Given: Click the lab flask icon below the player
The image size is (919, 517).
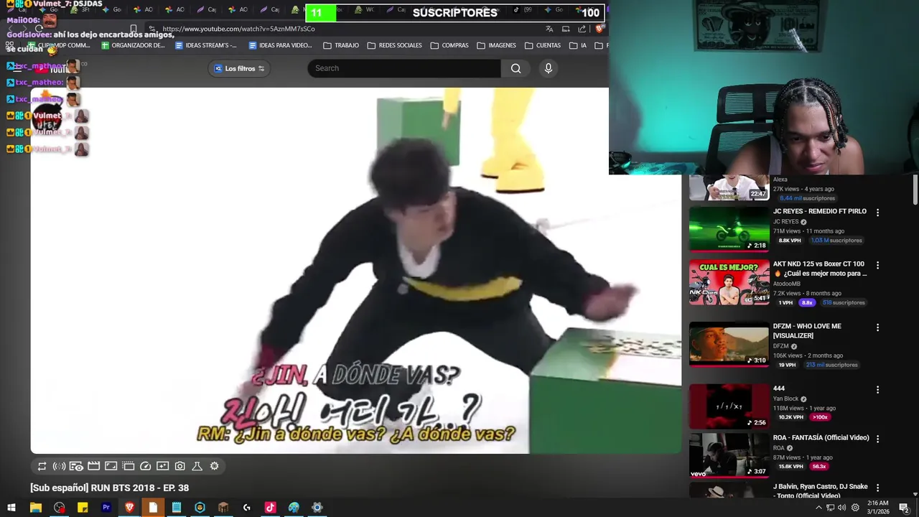Looking at the screenshot, I should (197, 466).
